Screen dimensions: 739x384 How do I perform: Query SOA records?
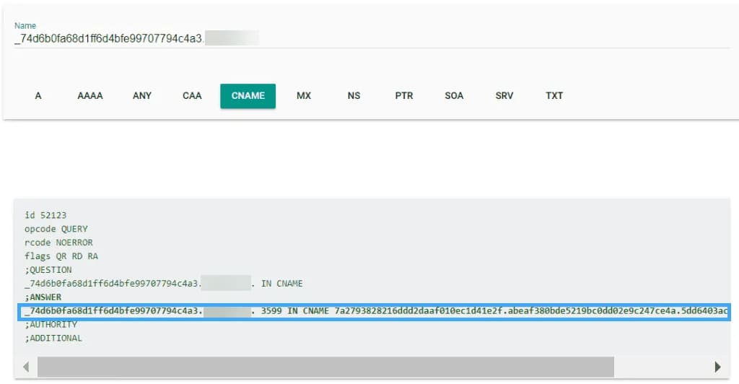454,95
